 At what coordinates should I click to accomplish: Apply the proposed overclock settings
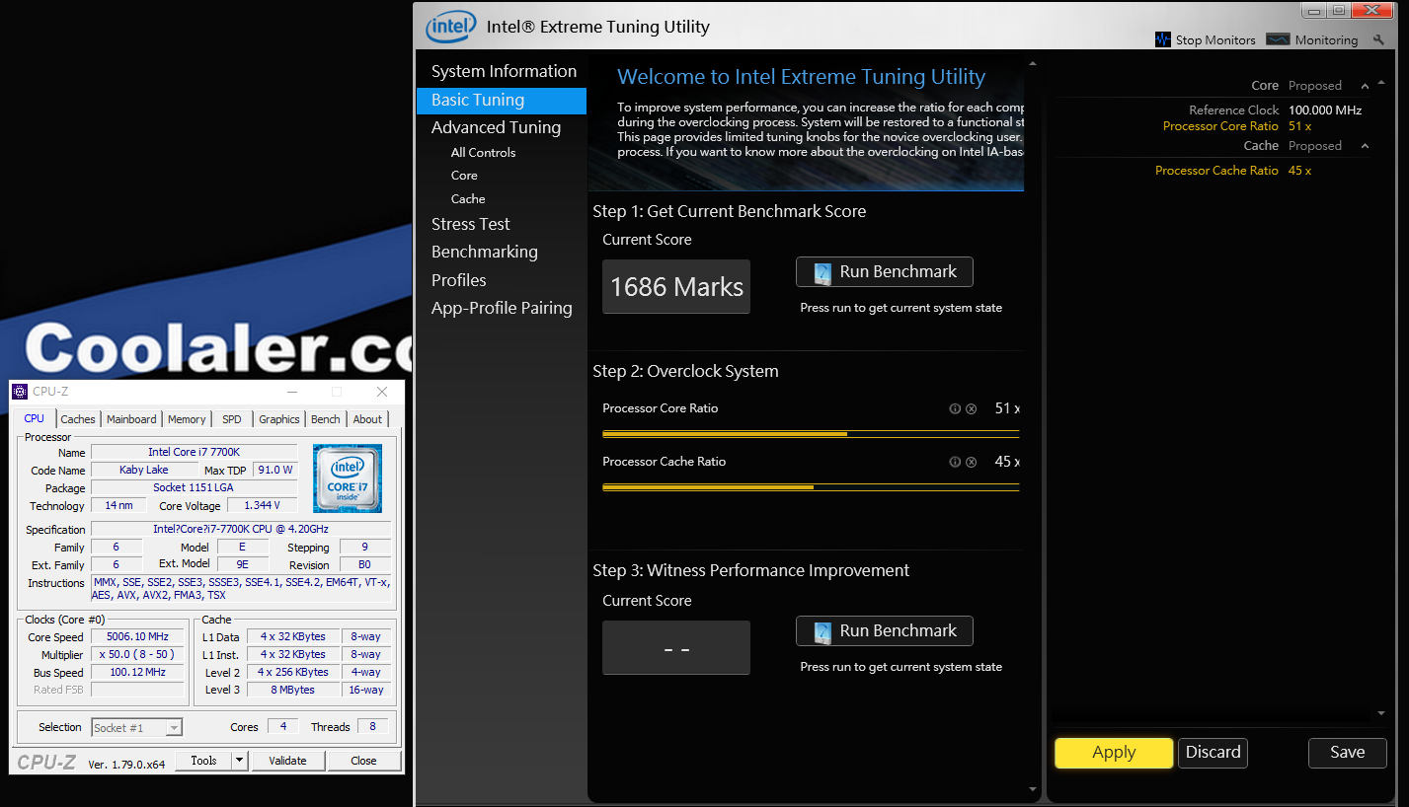(1114, 753)
